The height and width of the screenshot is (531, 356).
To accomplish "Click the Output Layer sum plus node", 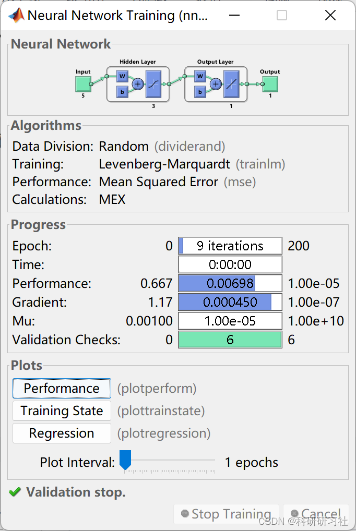I will click(x=216, y=84).
